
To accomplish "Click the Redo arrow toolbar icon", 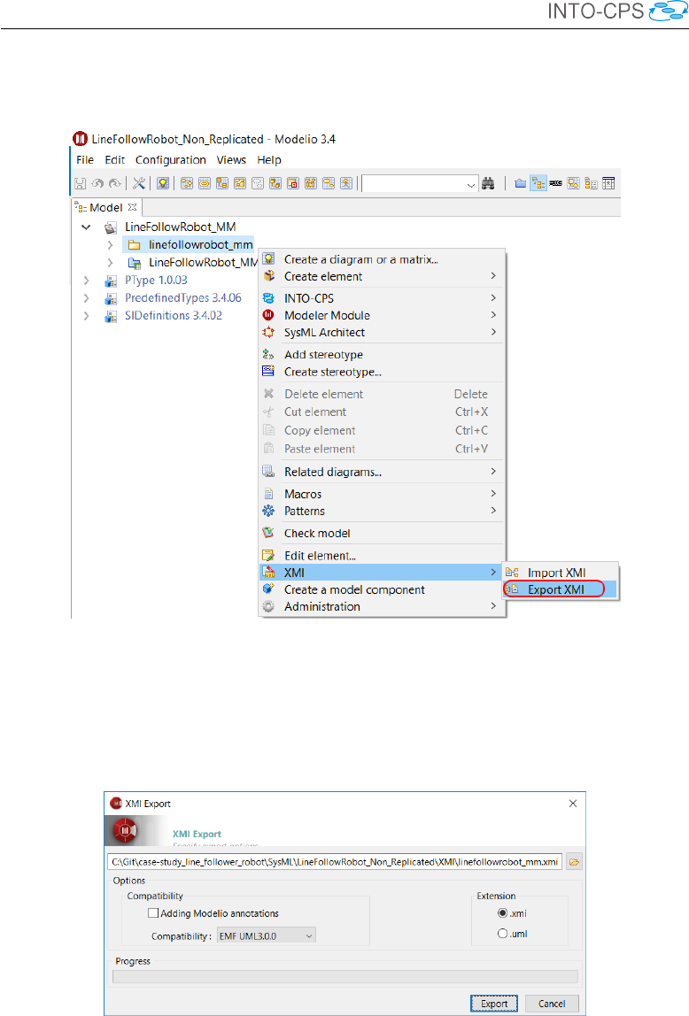I will click(x=115, y=183).
